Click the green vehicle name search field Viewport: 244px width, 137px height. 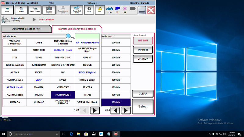(x=87, y=36)
